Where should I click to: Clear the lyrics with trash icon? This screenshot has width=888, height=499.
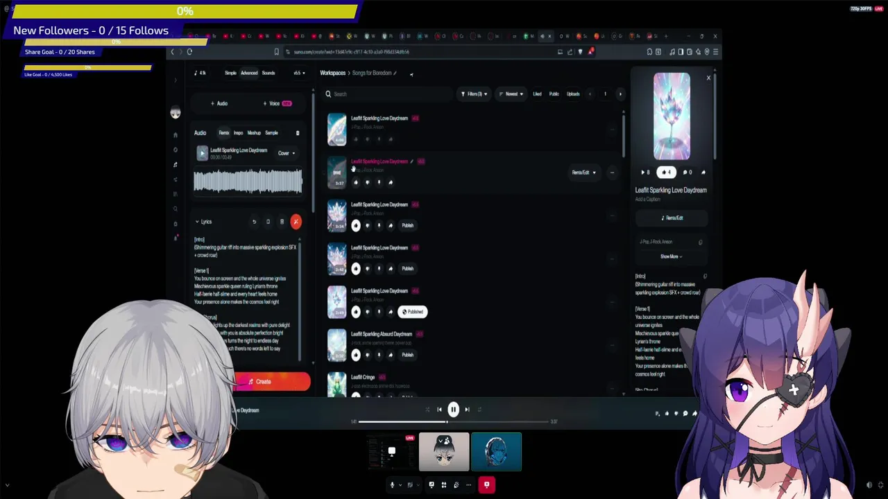(282, 222)
